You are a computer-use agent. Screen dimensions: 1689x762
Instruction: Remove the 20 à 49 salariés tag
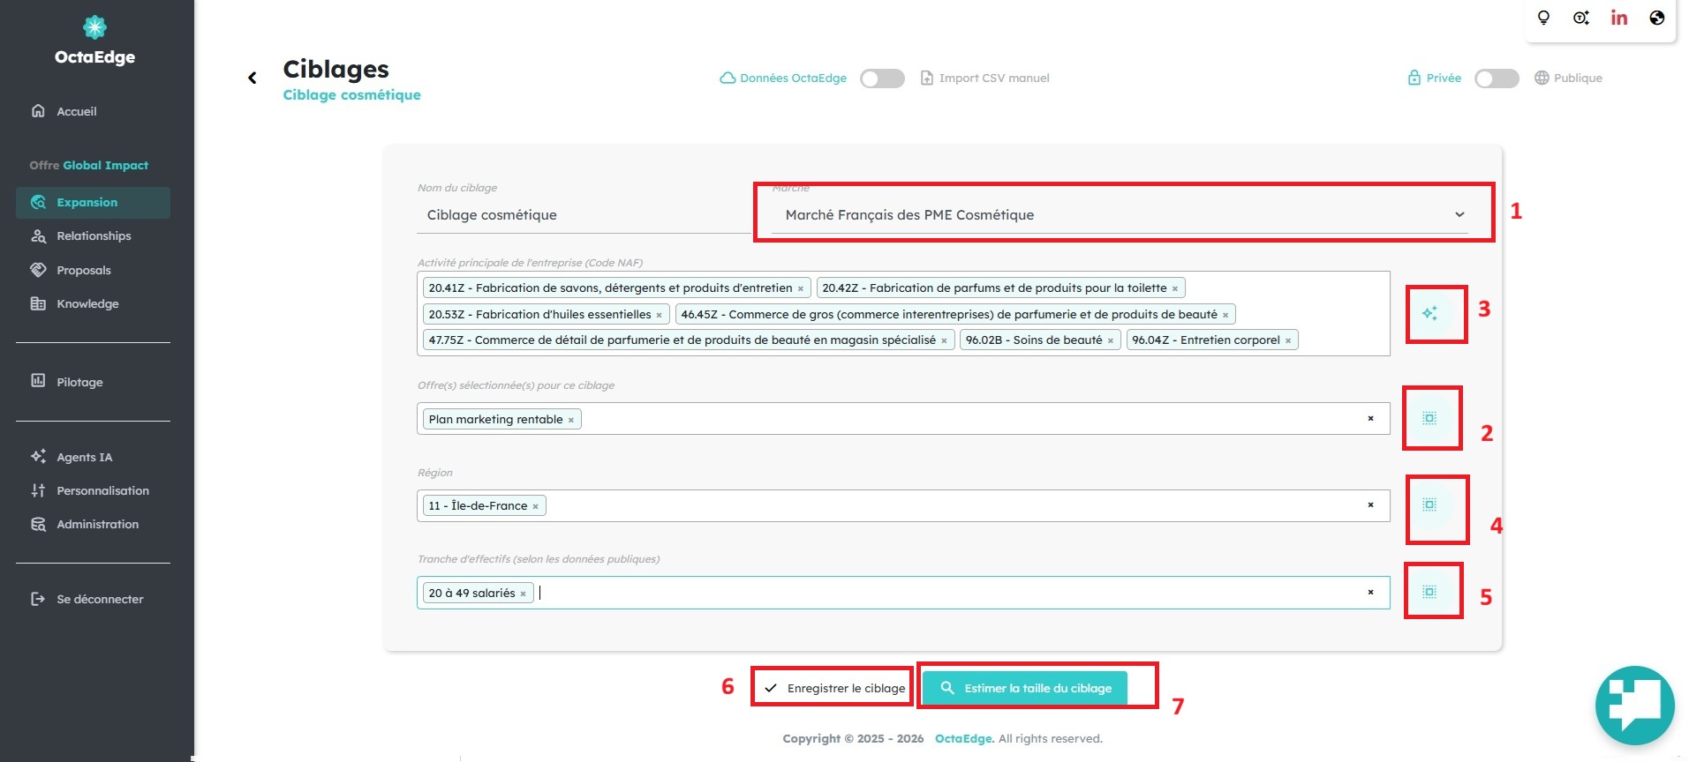[524, 594]
